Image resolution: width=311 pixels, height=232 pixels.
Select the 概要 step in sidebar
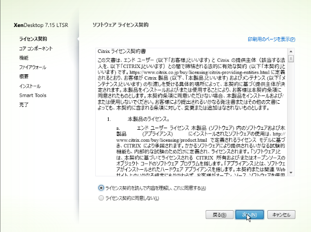click(24, 76)
